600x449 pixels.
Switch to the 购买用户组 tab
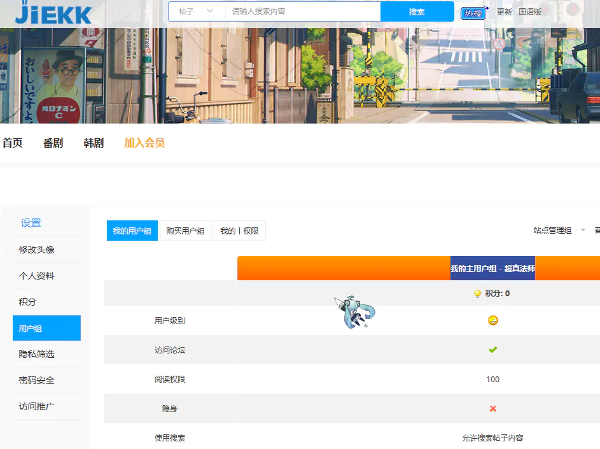tap(186, 231)
